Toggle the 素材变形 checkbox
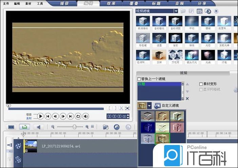 pyautogui.click(x=201, y=84)
